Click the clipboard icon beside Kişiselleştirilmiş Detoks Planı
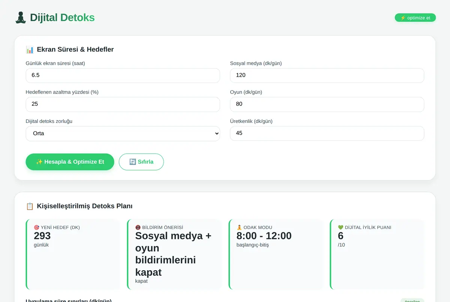 pos(30,206)
